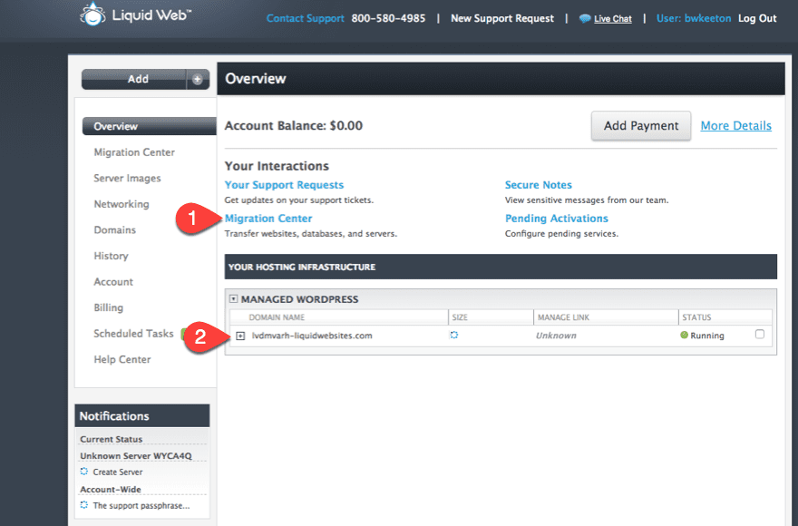The height and width of the screenshot is (526, 798).
Task: Open Scheduled Tasks in the sidebar
Action: point(133,334)
